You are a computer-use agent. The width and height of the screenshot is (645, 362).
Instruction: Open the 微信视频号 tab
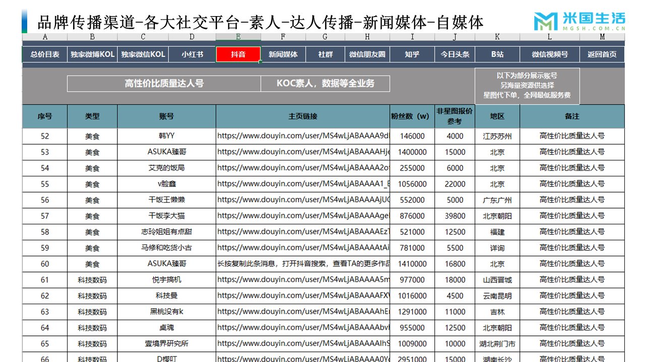550,54
